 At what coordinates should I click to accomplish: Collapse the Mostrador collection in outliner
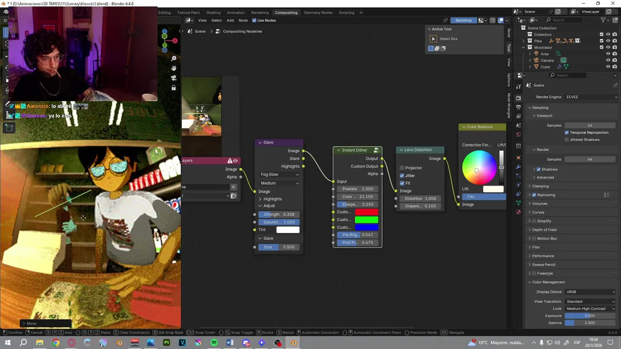coord(523,48)
